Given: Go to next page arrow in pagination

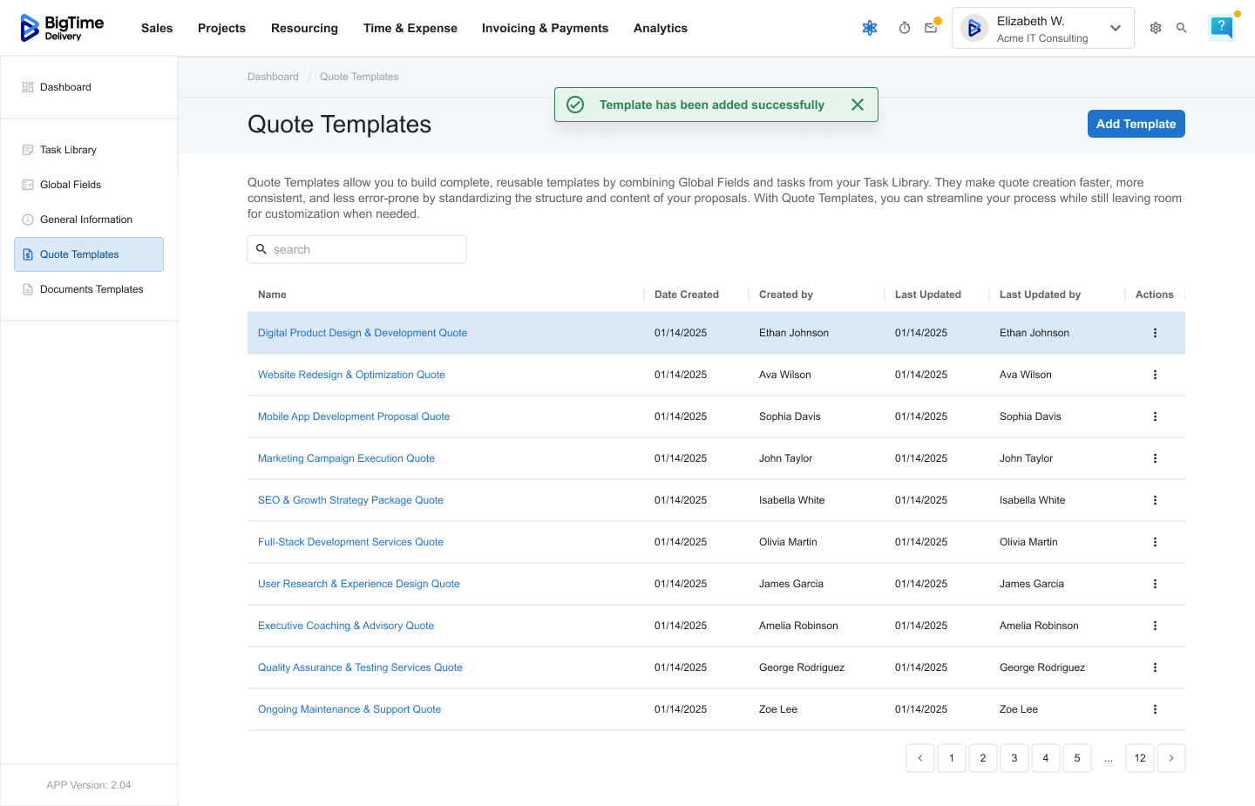Looking at the screenshot, I should tap(1171, 758).
